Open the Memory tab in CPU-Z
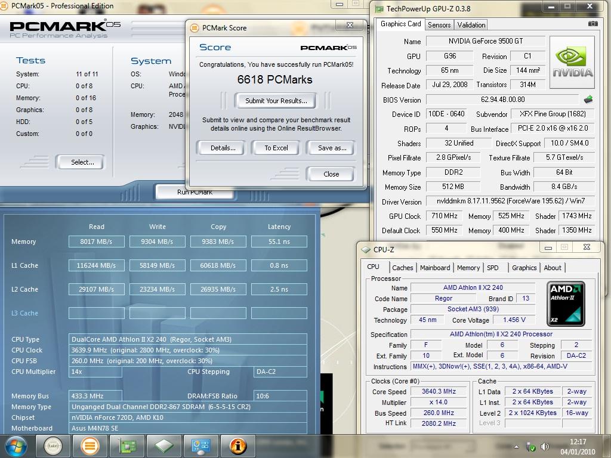The width and height of the screenshot is (611, 458). (x=468, y=268)
